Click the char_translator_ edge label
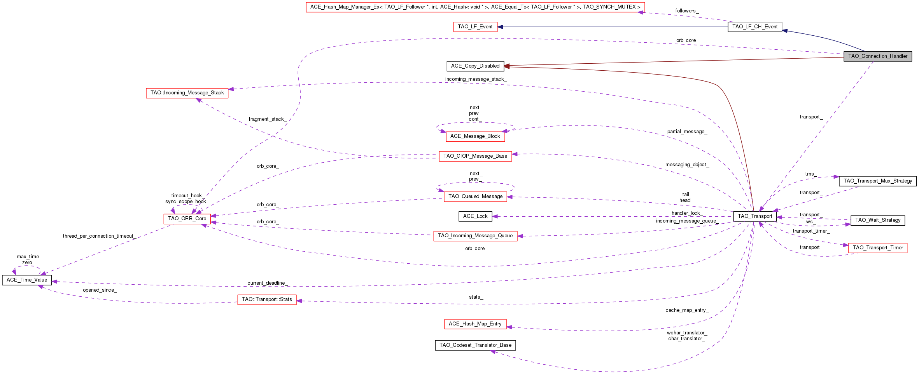Viewport: 919px width, 374px height. click(687, 339)
